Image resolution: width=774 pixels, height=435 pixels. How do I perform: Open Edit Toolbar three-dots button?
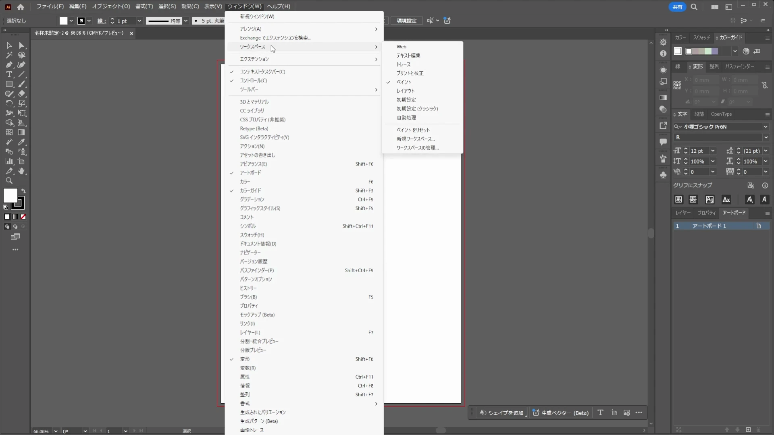click(15, 250)
